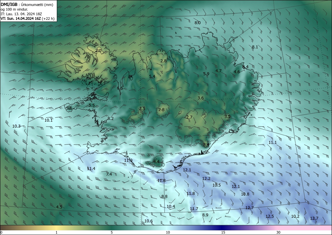Click the DMI/IGB title text
332x235 pixels.
click(x=9, y=4)
